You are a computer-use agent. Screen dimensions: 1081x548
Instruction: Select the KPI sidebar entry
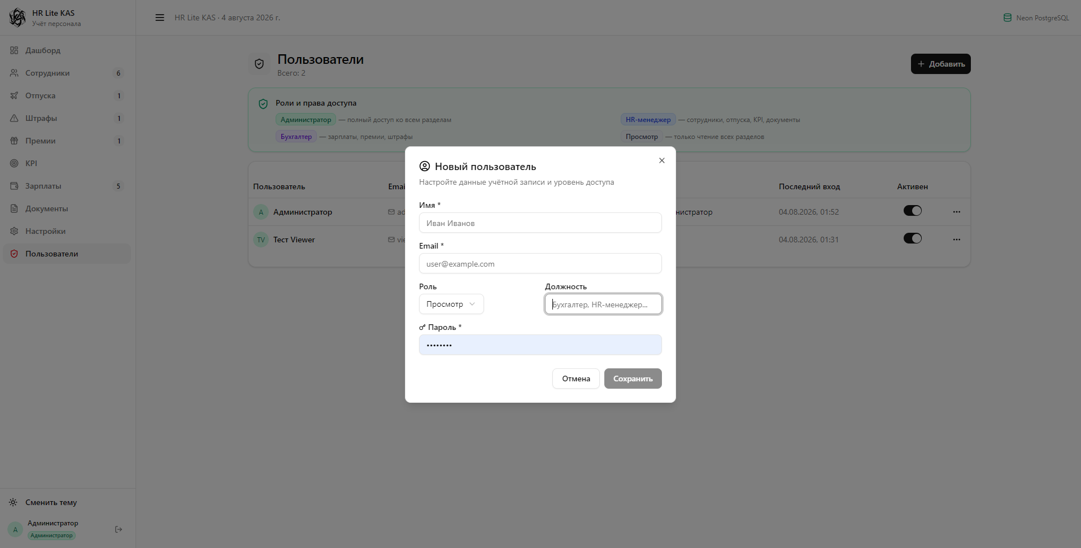coord(67,163)
